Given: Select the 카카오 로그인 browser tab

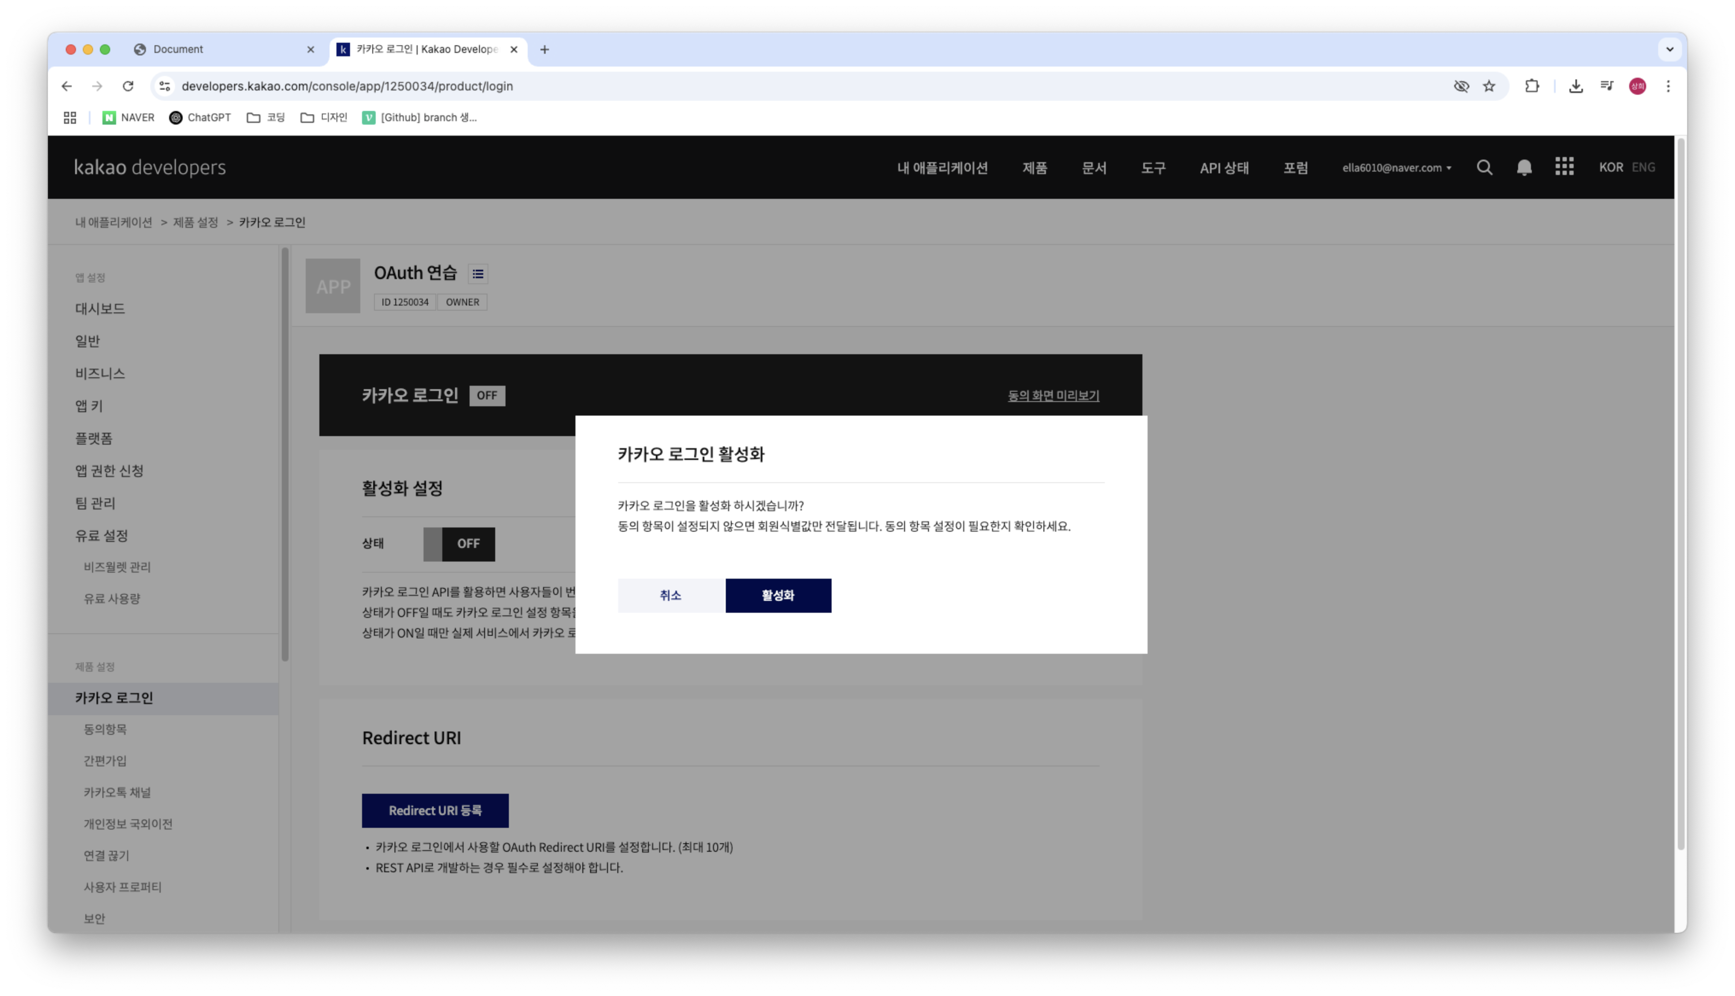Looking at the screenshot, I should [x=429, y=49].
